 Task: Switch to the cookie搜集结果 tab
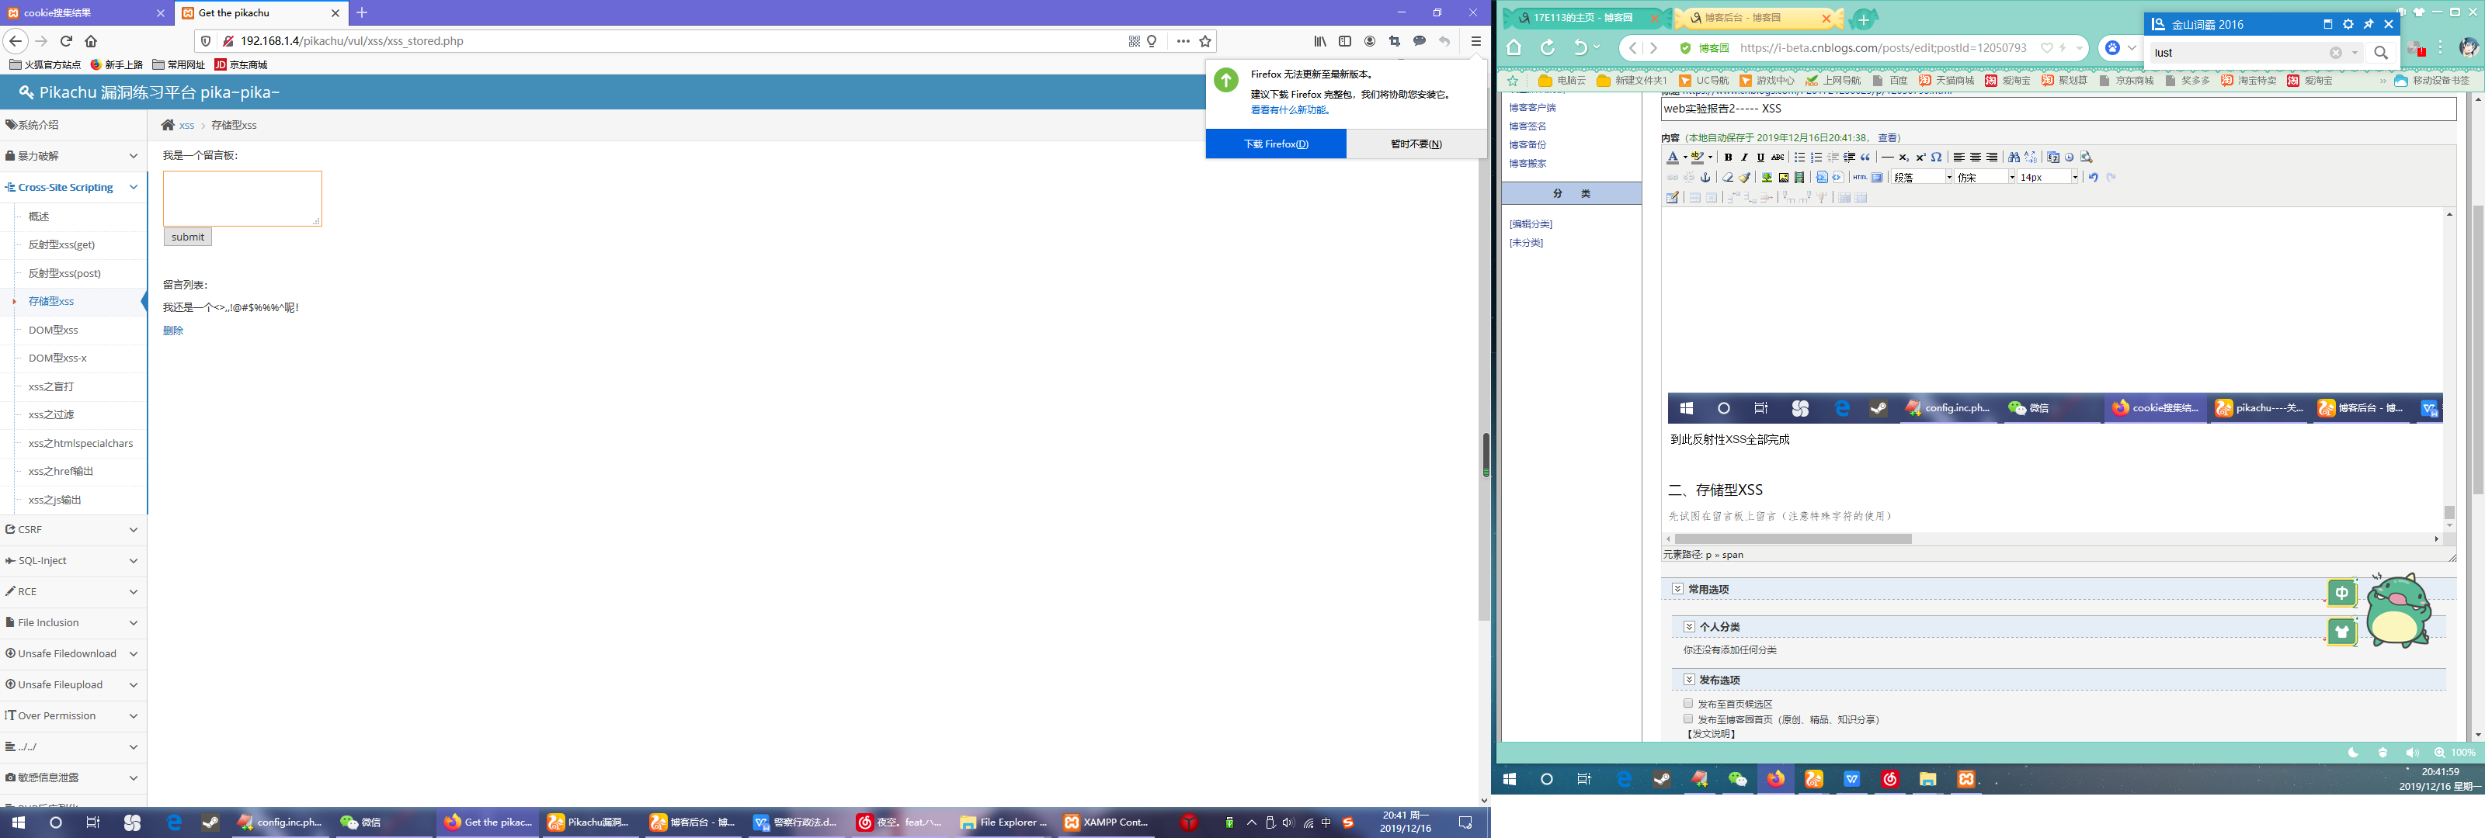(58, 13)
